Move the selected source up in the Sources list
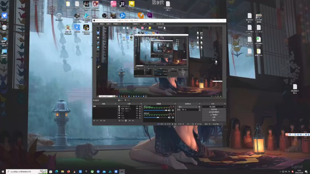The height and width of the screenshot is (174, 310). click(129, 121)
